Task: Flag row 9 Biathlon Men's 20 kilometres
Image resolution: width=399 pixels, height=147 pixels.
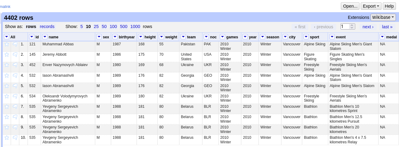Action: point(15,128)
